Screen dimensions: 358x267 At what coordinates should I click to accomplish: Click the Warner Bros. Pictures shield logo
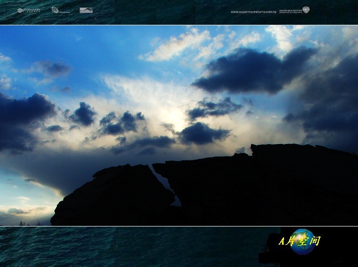(306, 10)
